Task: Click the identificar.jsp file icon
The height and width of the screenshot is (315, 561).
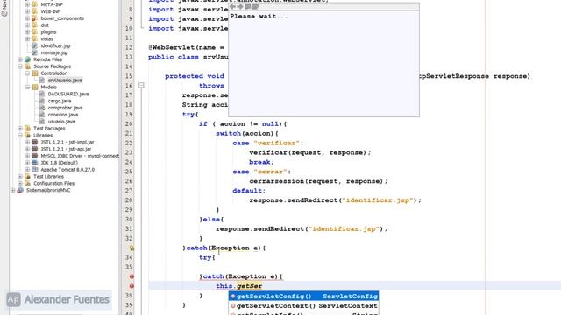Action: (x=35, y=45)
